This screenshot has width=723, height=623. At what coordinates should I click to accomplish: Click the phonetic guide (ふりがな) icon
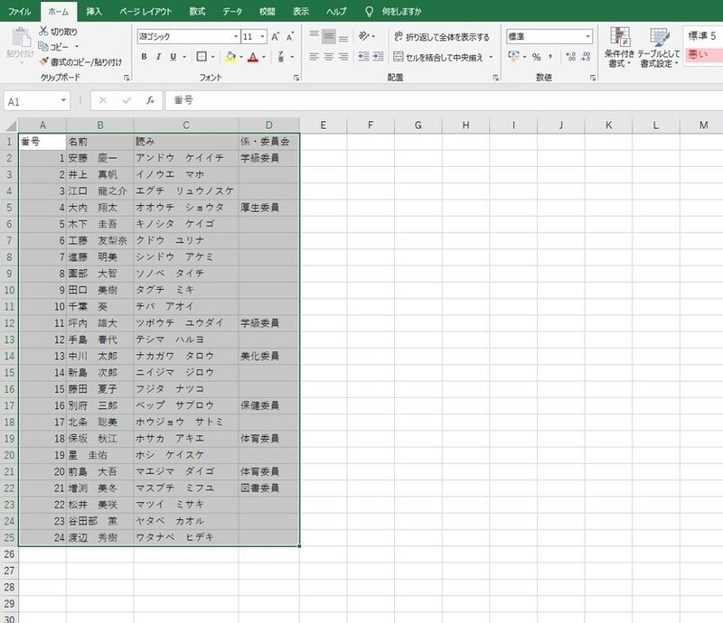pos(281,57)
